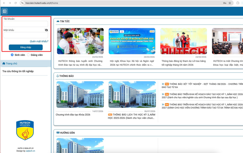
Task: Open the LỊCH THI HỌC KỲ 3 building image
Action: [x=132, y=95]
